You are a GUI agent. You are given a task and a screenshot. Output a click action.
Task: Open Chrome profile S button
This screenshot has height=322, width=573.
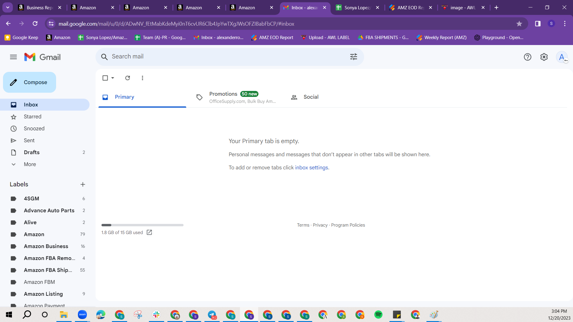click(x=551, y=24)
